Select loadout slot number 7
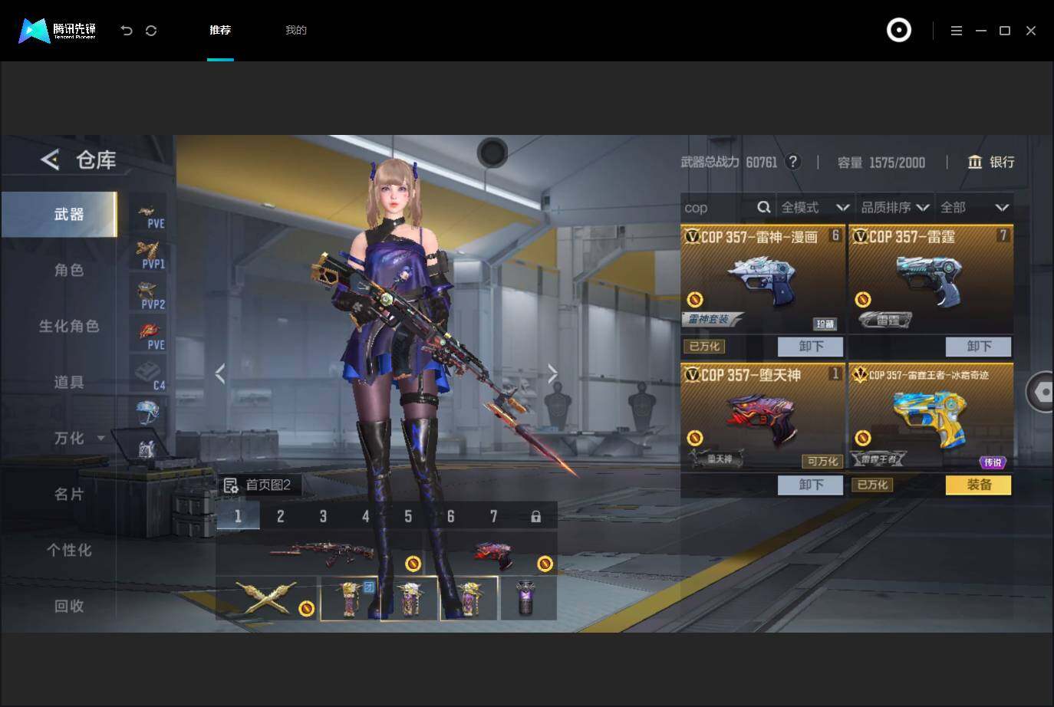Screen dimensions: 1054x707 coord(493,516)
